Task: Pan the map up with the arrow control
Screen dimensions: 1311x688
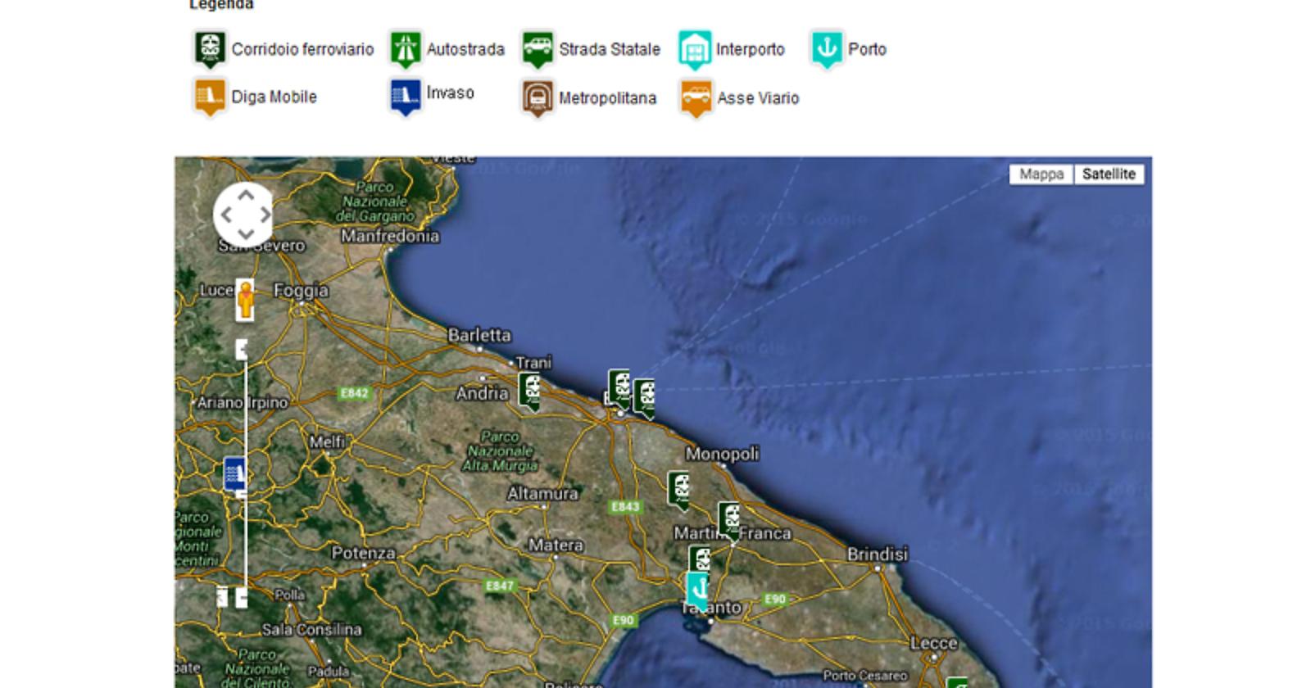Action: pyautogui.click(x=245, y=195)
